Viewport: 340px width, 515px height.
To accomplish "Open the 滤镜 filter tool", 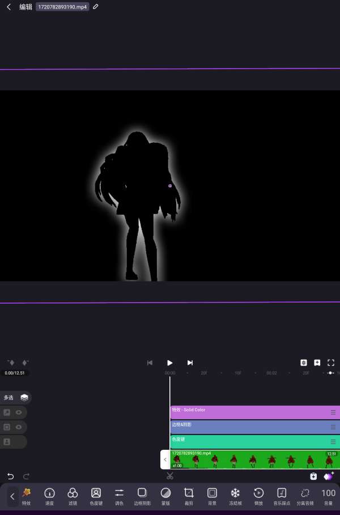I will (x=73, y=496).
